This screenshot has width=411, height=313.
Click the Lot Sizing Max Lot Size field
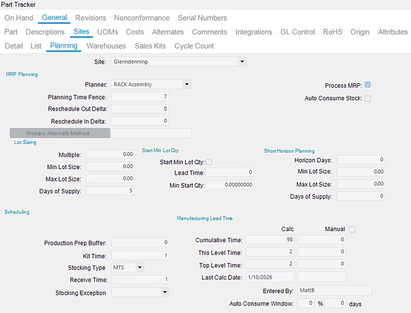click(110, 178)
